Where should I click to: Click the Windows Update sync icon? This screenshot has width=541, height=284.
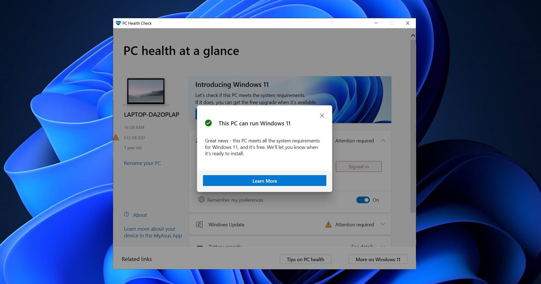(199, 224)
